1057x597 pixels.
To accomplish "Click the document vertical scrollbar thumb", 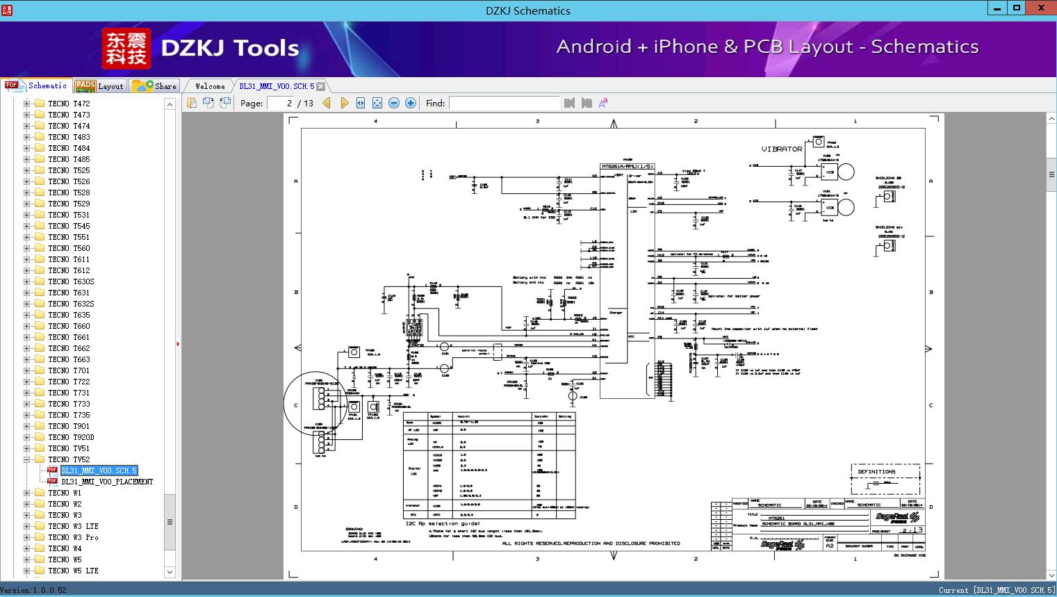I will [1051, 174].
